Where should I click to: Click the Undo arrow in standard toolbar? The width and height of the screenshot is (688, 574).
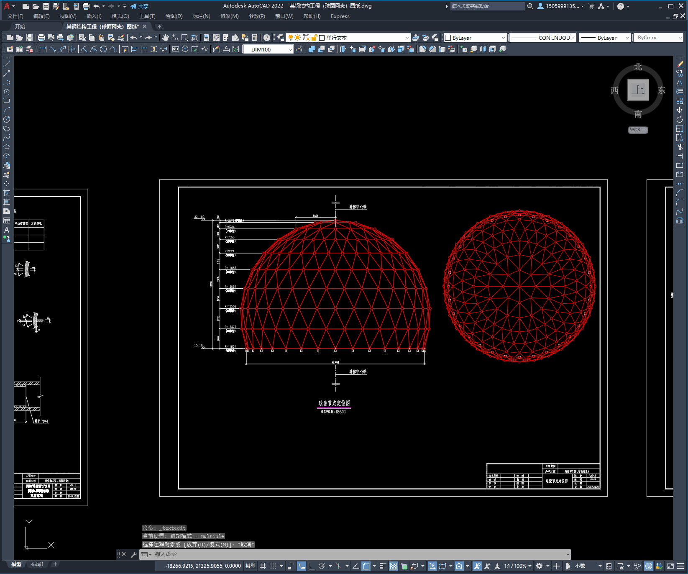tap(133, 38)
